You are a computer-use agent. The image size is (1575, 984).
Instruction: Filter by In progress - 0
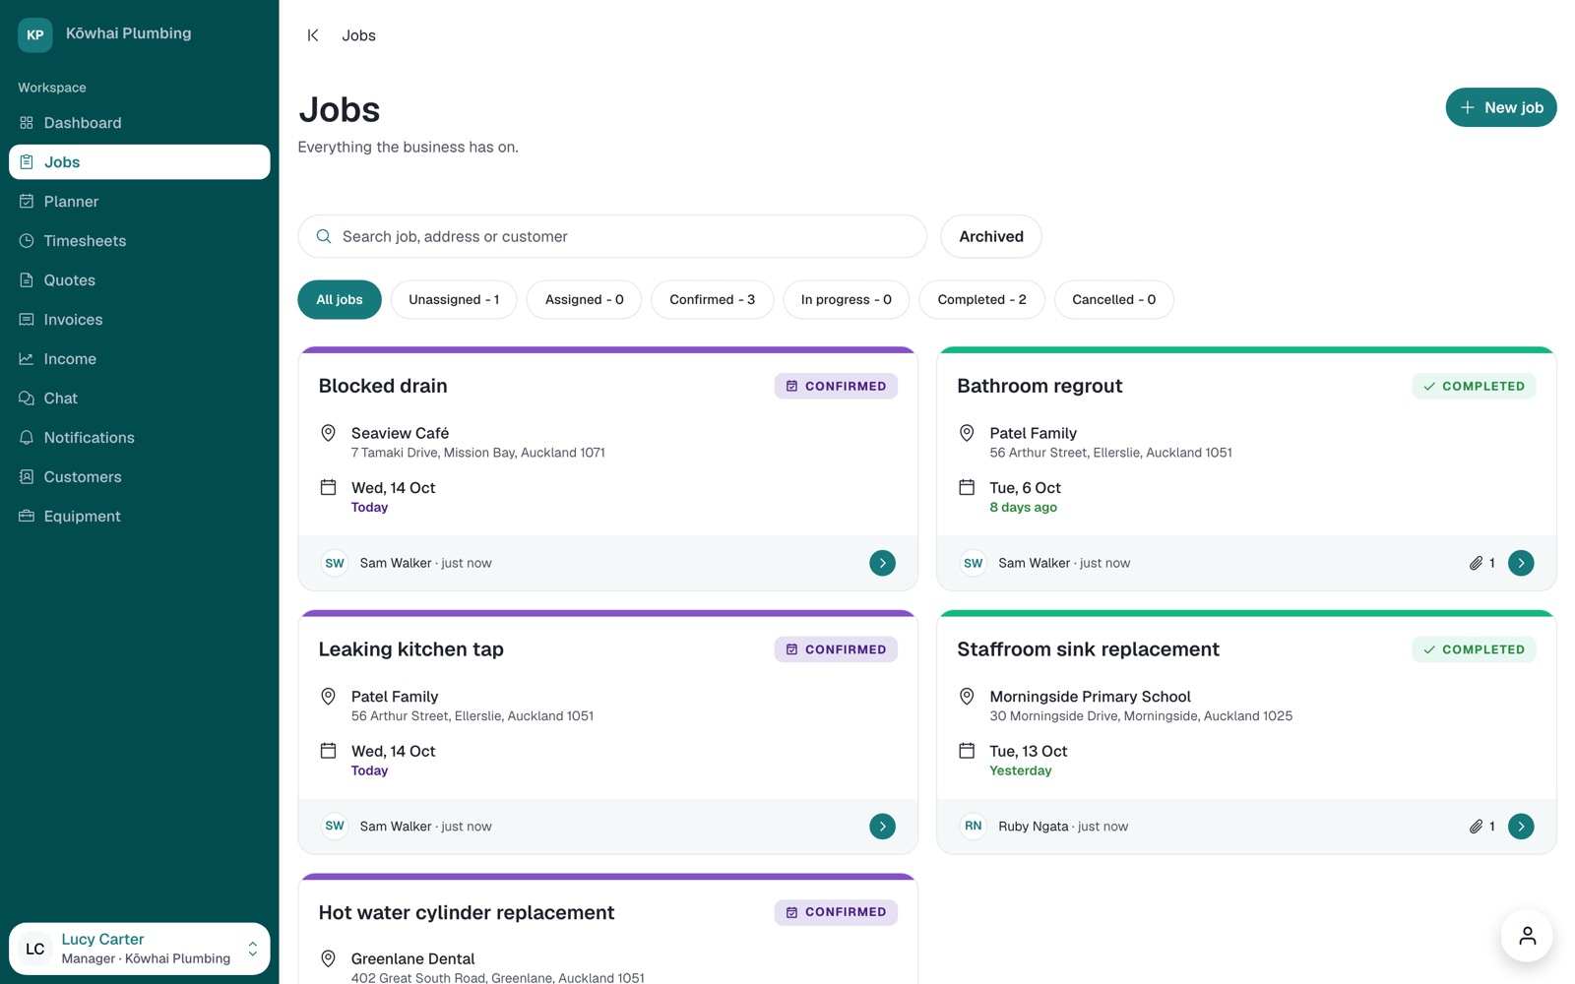[x=846, y=300]
